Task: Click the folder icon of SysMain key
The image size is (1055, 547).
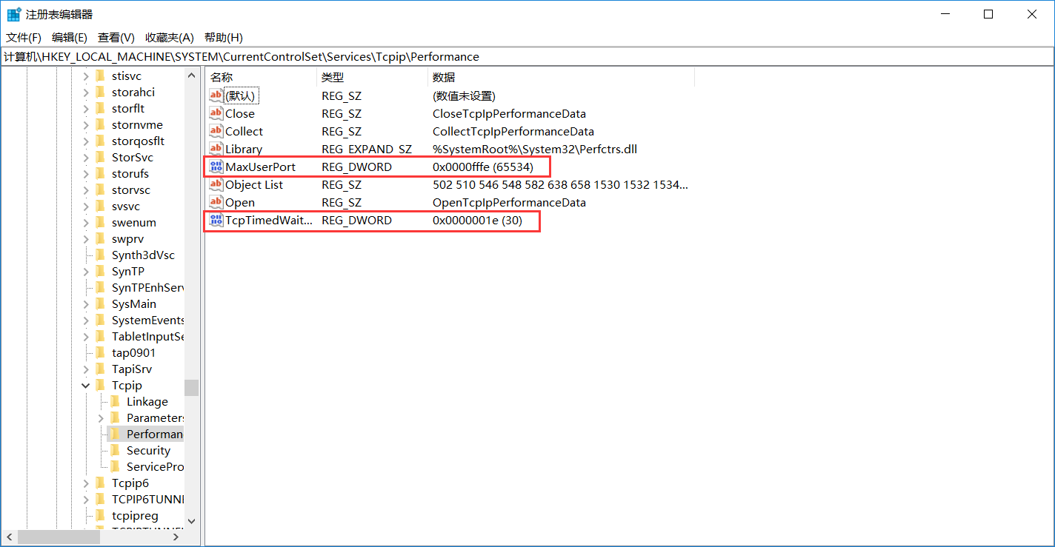Action: click(100, 303)
